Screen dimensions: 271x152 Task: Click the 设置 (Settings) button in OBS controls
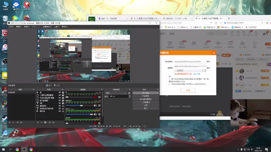click(146, 105)
